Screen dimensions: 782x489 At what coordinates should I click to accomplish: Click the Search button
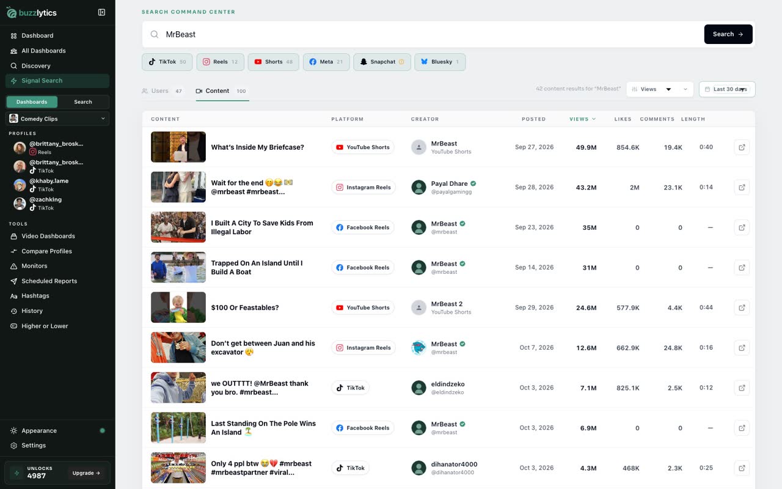click(728, 34)
